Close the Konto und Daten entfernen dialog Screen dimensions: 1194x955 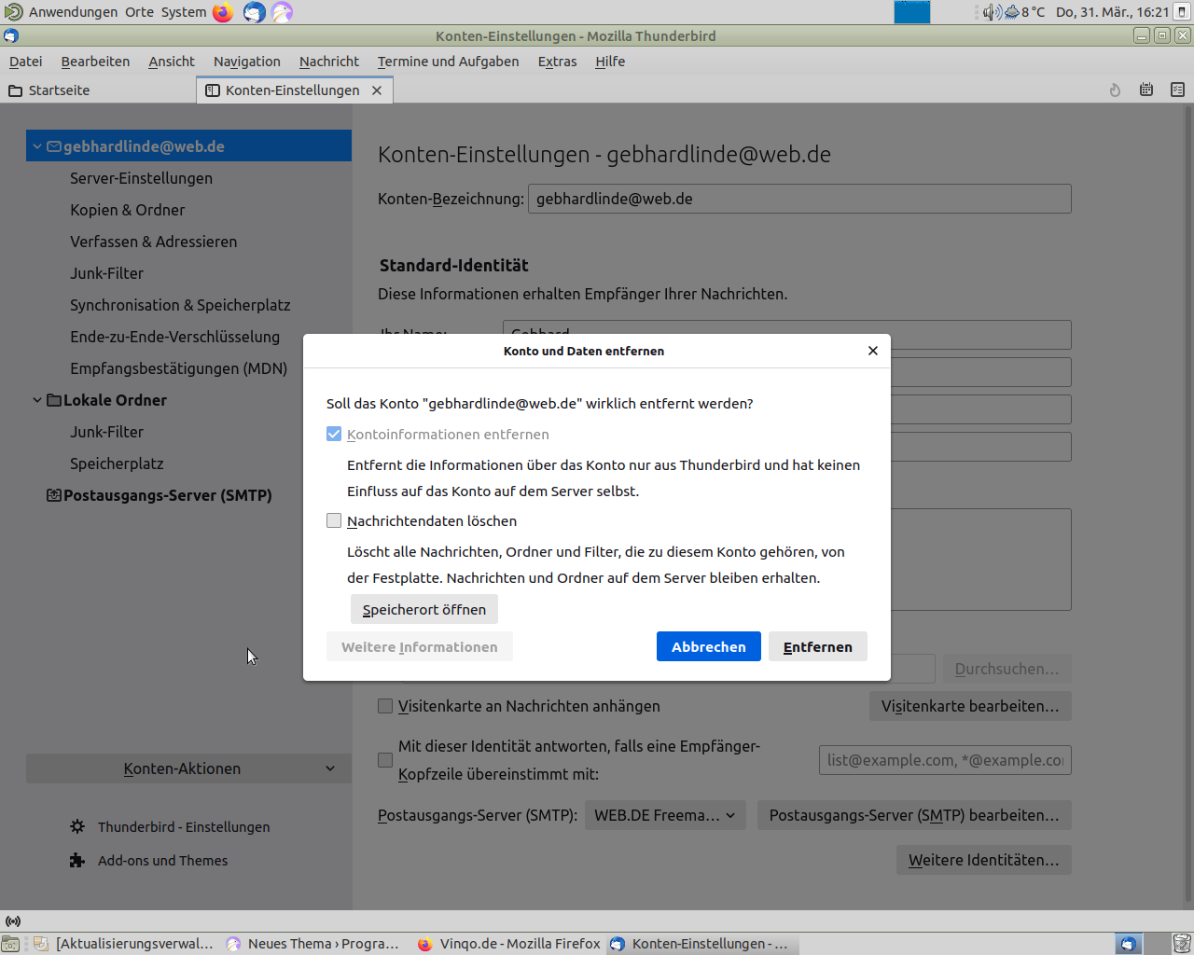[x=873, y=351]
